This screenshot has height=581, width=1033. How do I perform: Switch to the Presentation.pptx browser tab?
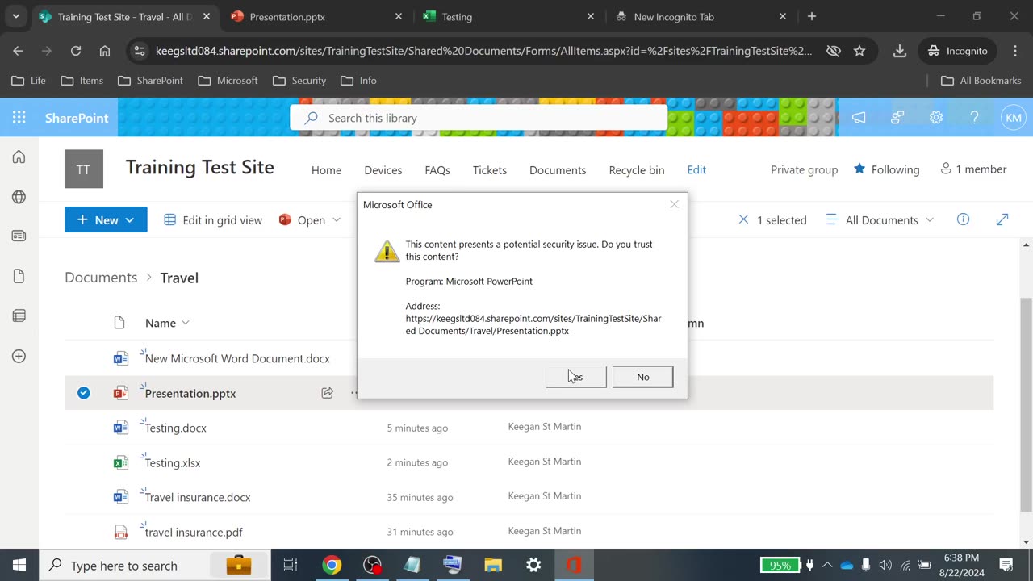(316, 16)
